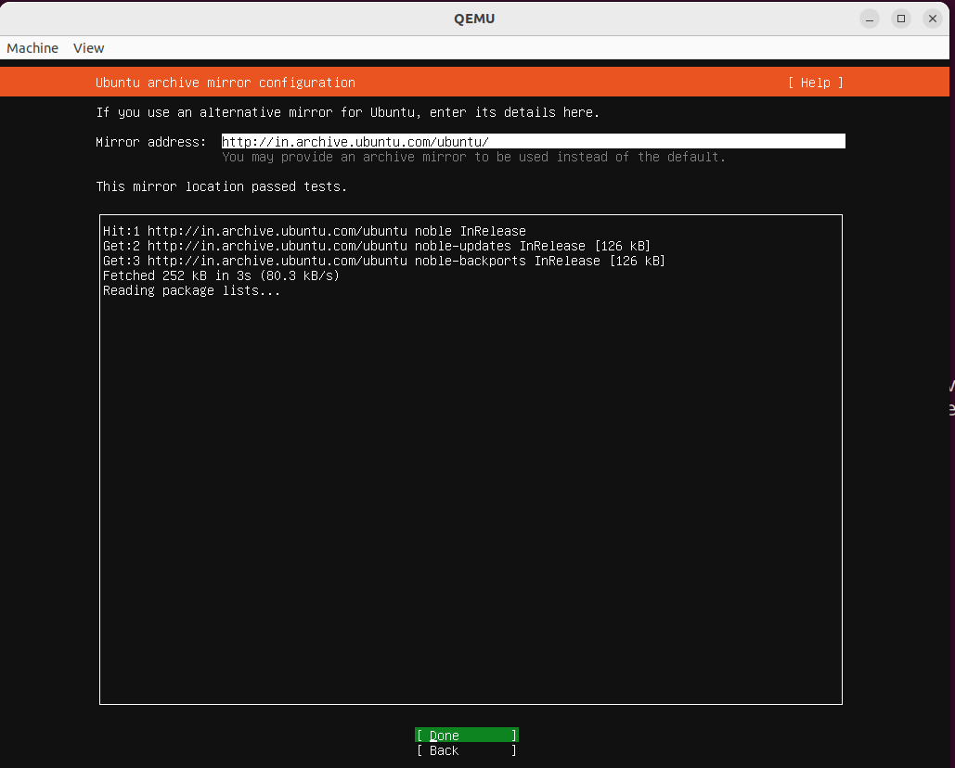The image size is (955, 768).
Task: Click the maximize window icon
Action: pyautogui.click(x=900, y=18)
